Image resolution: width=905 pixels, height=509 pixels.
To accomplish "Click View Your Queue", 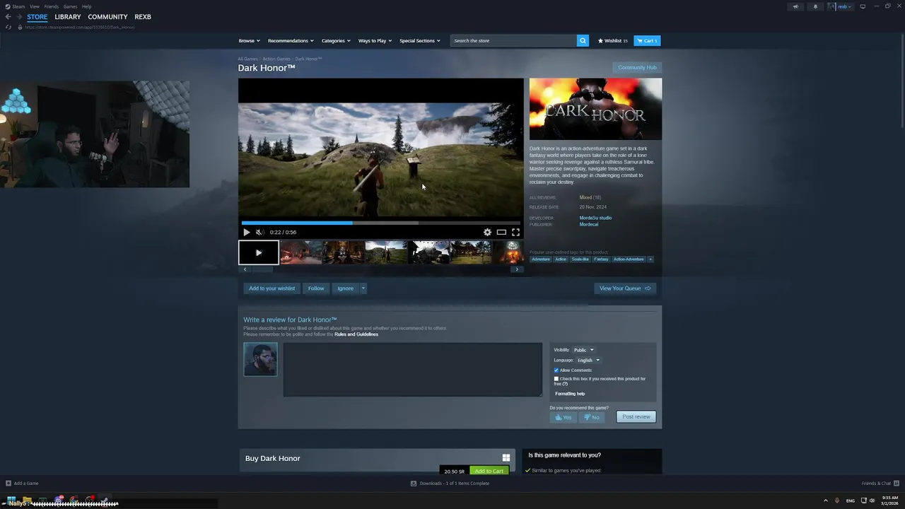I will pos(625,288).
